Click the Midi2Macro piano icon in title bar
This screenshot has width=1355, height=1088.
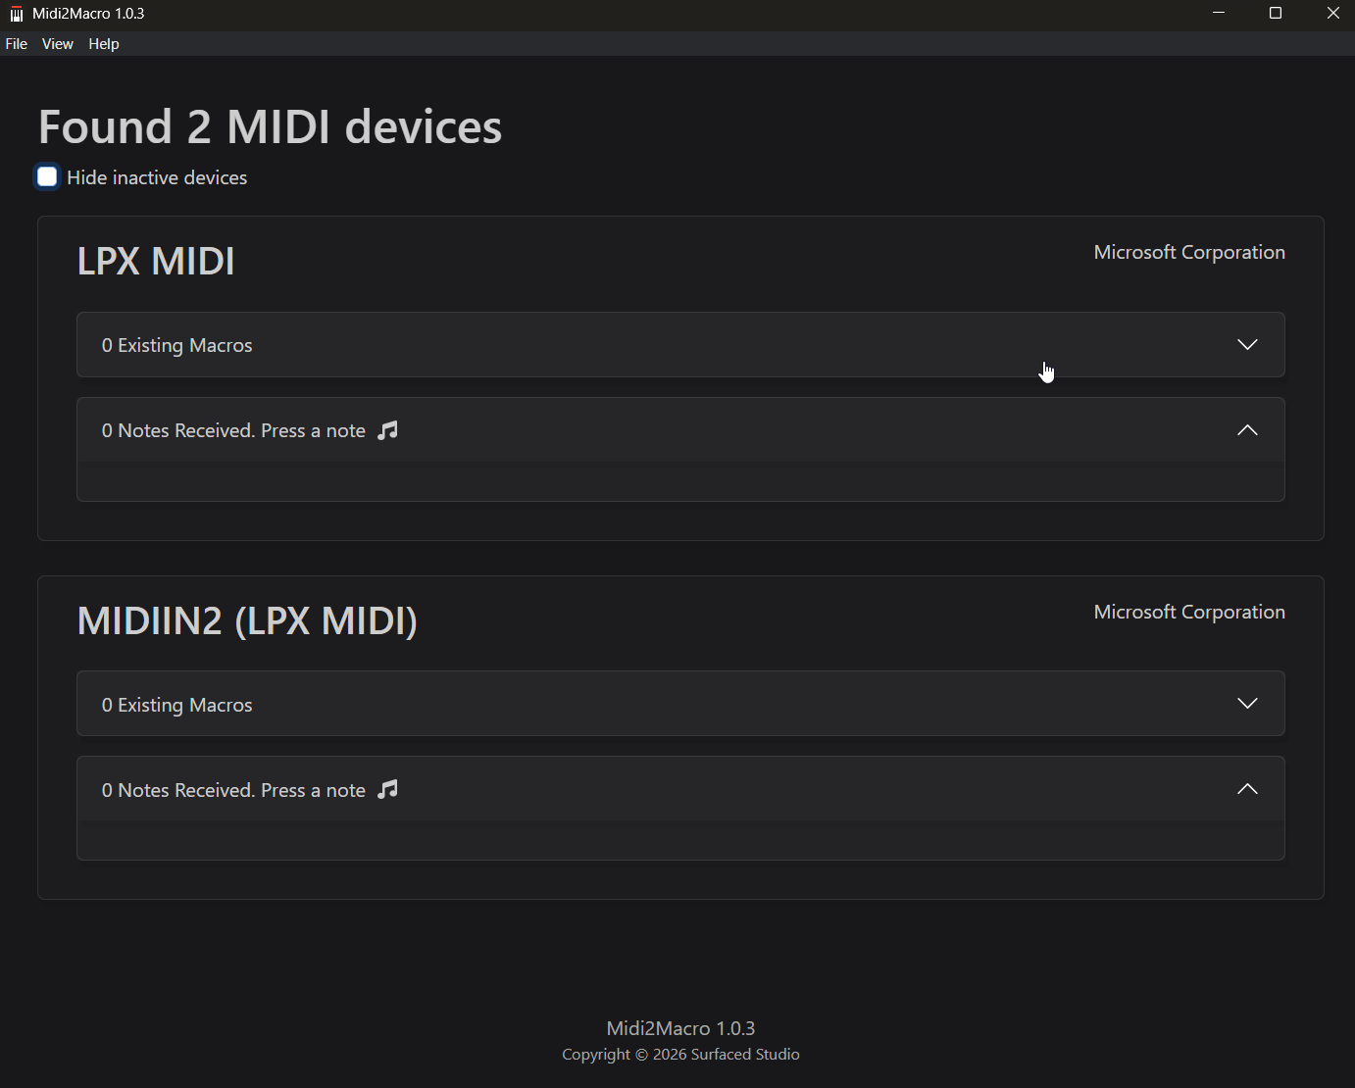16,14
